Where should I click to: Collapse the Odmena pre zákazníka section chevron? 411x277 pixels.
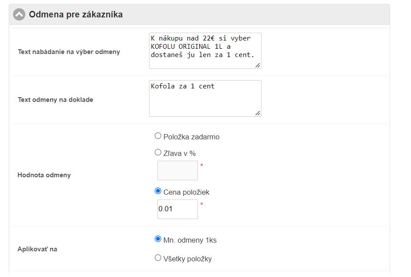pos(19,15)
